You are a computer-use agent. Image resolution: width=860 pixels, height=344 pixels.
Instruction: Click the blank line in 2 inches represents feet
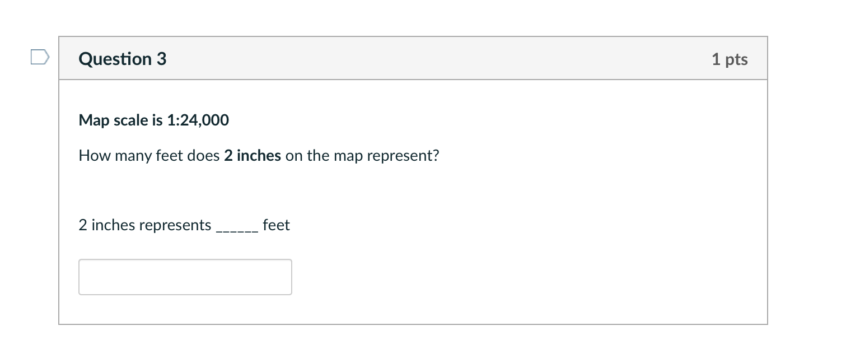(237, 225)
